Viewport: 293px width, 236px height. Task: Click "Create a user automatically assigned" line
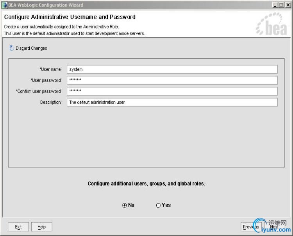(61, 27)
